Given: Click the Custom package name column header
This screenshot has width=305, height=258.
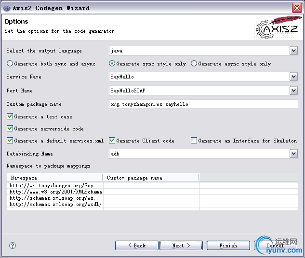Looking at the screenshot, I should point(151,178).
